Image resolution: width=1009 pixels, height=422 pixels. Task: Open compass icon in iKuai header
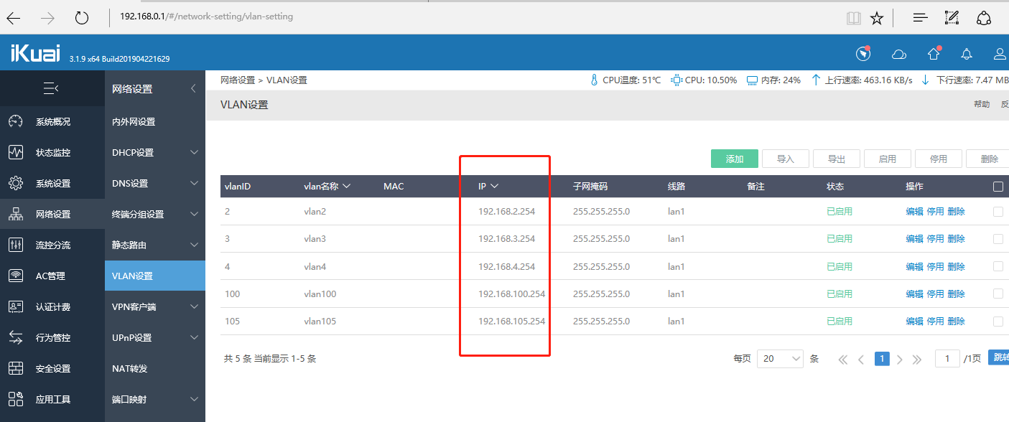tap(863, 54)
